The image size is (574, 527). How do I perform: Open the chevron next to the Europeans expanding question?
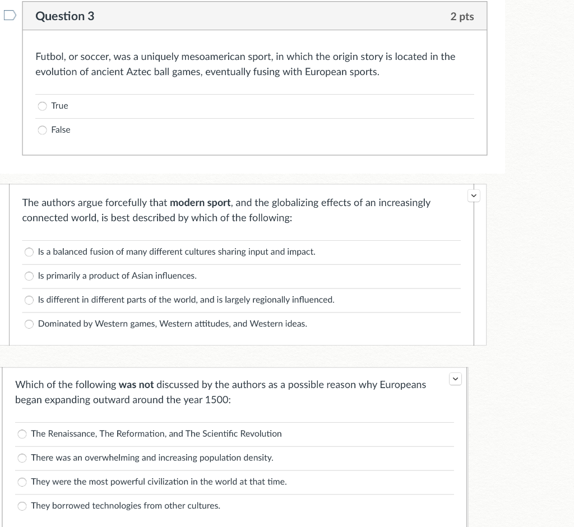click(455, 379)
